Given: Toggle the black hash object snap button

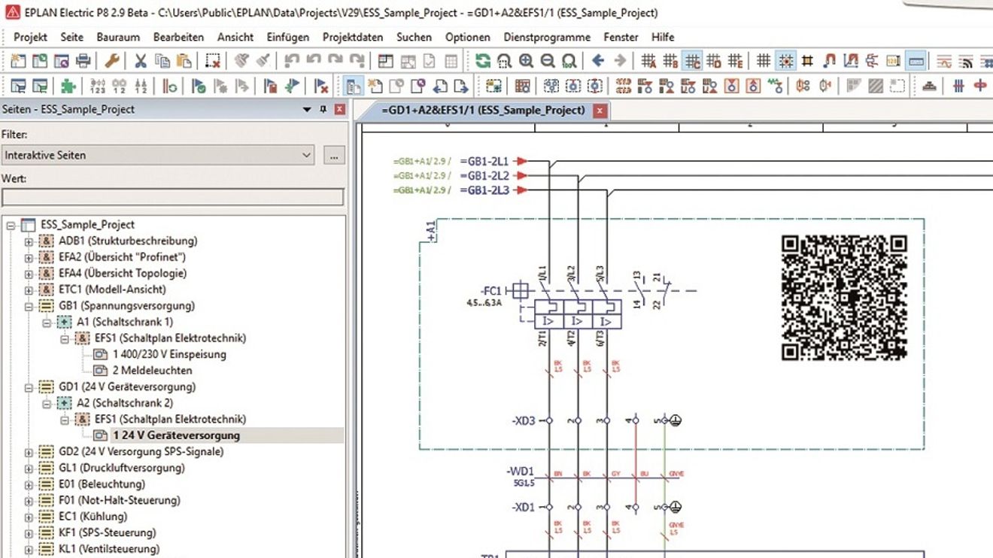Looking at the screenshot, I should pos(807,61).
